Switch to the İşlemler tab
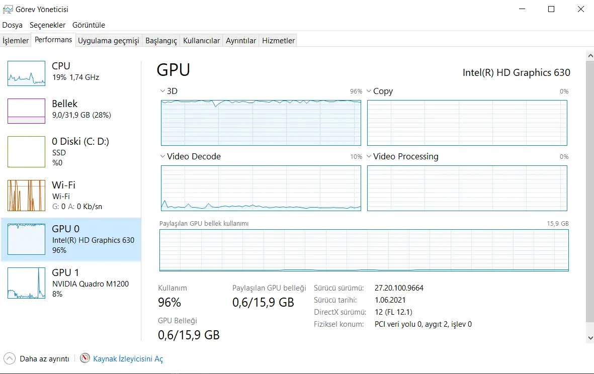This screenshot has height=374, width=594. click(x=16, y=41)
